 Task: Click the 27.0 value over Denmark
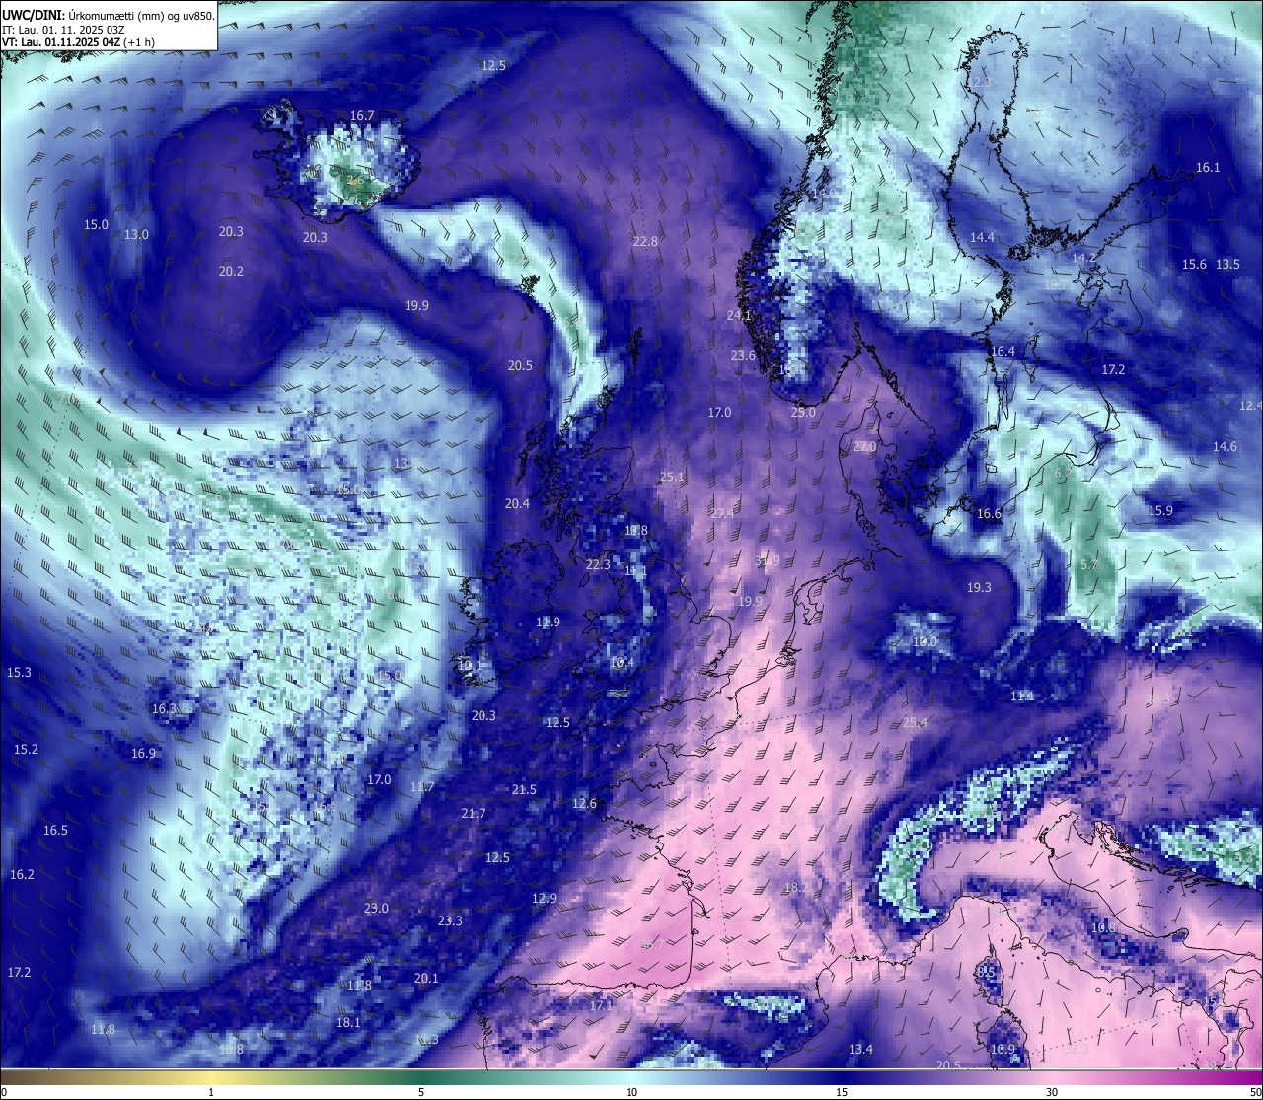point(864,447)
